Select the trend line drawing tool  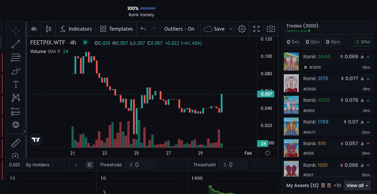(16, 44)
